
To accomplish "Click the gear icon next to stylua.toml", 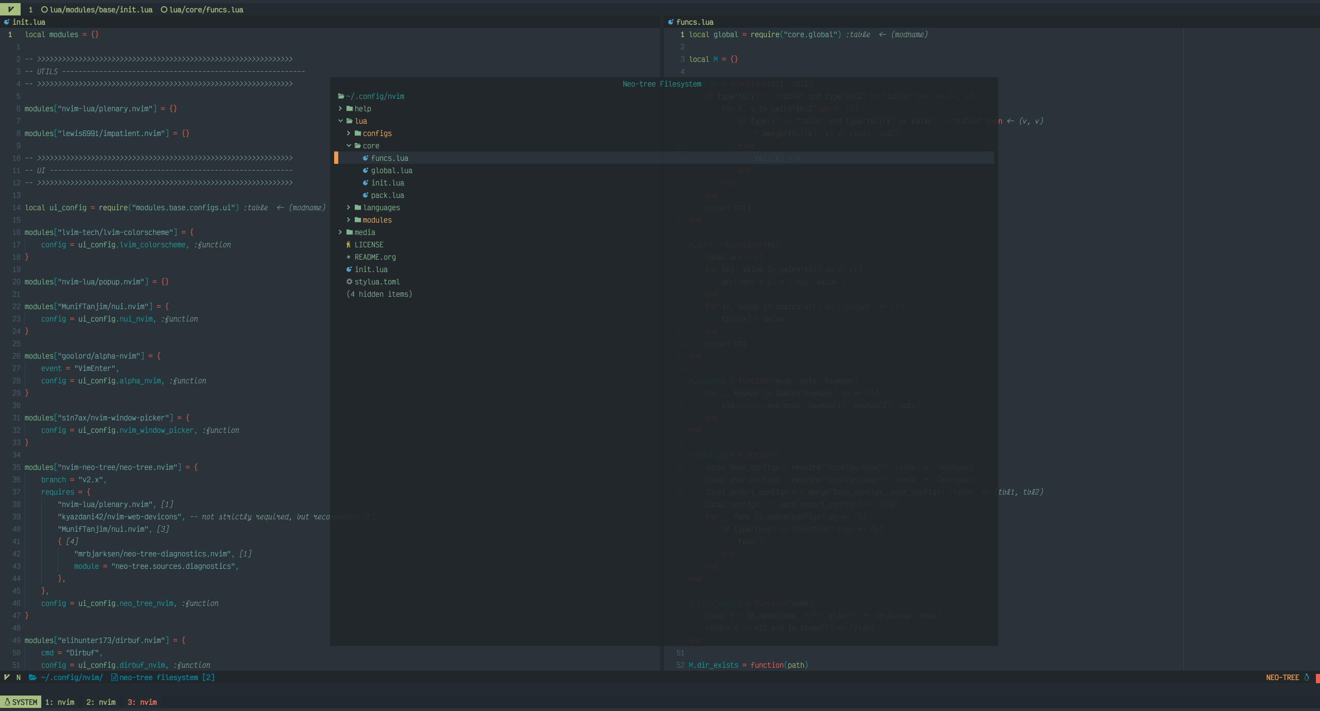I will coord(349,282).
